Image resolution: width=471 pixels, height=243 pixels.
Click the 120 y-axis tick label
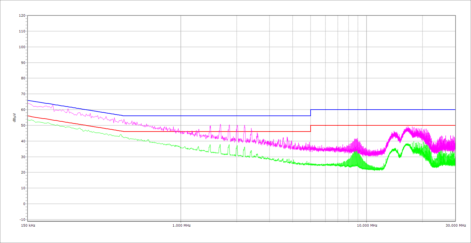[22, 16]
